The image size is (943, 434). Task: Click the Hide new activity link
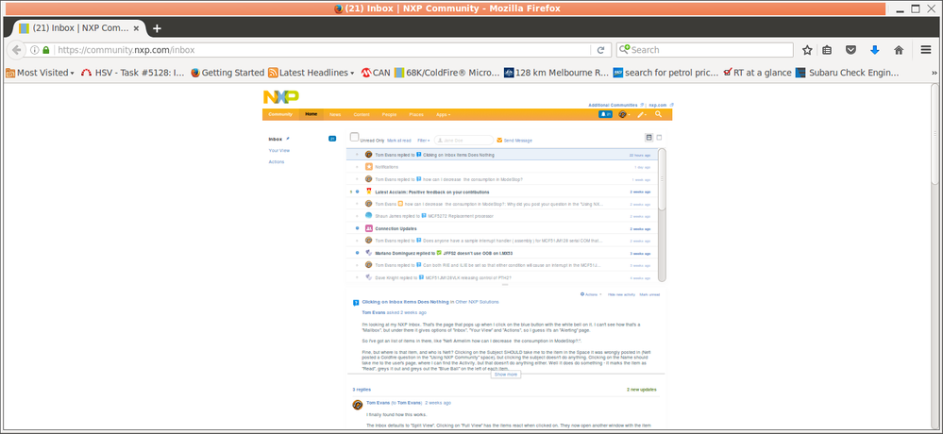tap(621, 294)
